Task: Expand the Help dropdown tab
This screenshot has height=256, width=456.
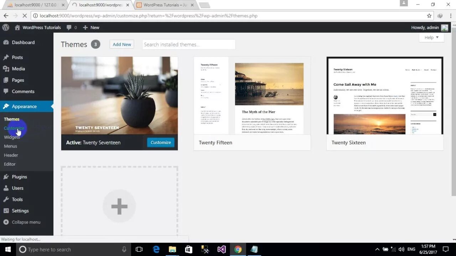Action: coord(432,37)
